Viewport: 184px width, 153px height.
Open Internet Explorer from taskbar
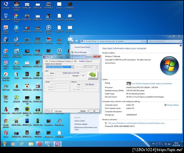22,144
